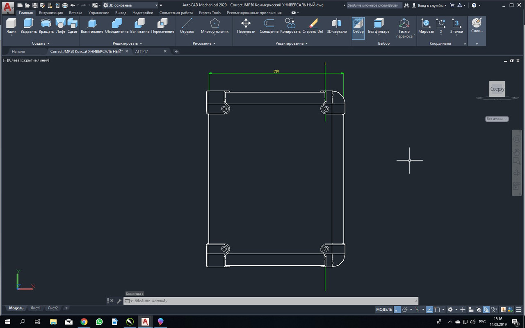Expand the Создать panel
Screen dimensions: 525x328
click(41, 43)
